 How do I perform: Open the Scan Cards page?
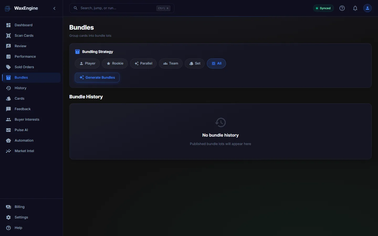click(31, 36)
